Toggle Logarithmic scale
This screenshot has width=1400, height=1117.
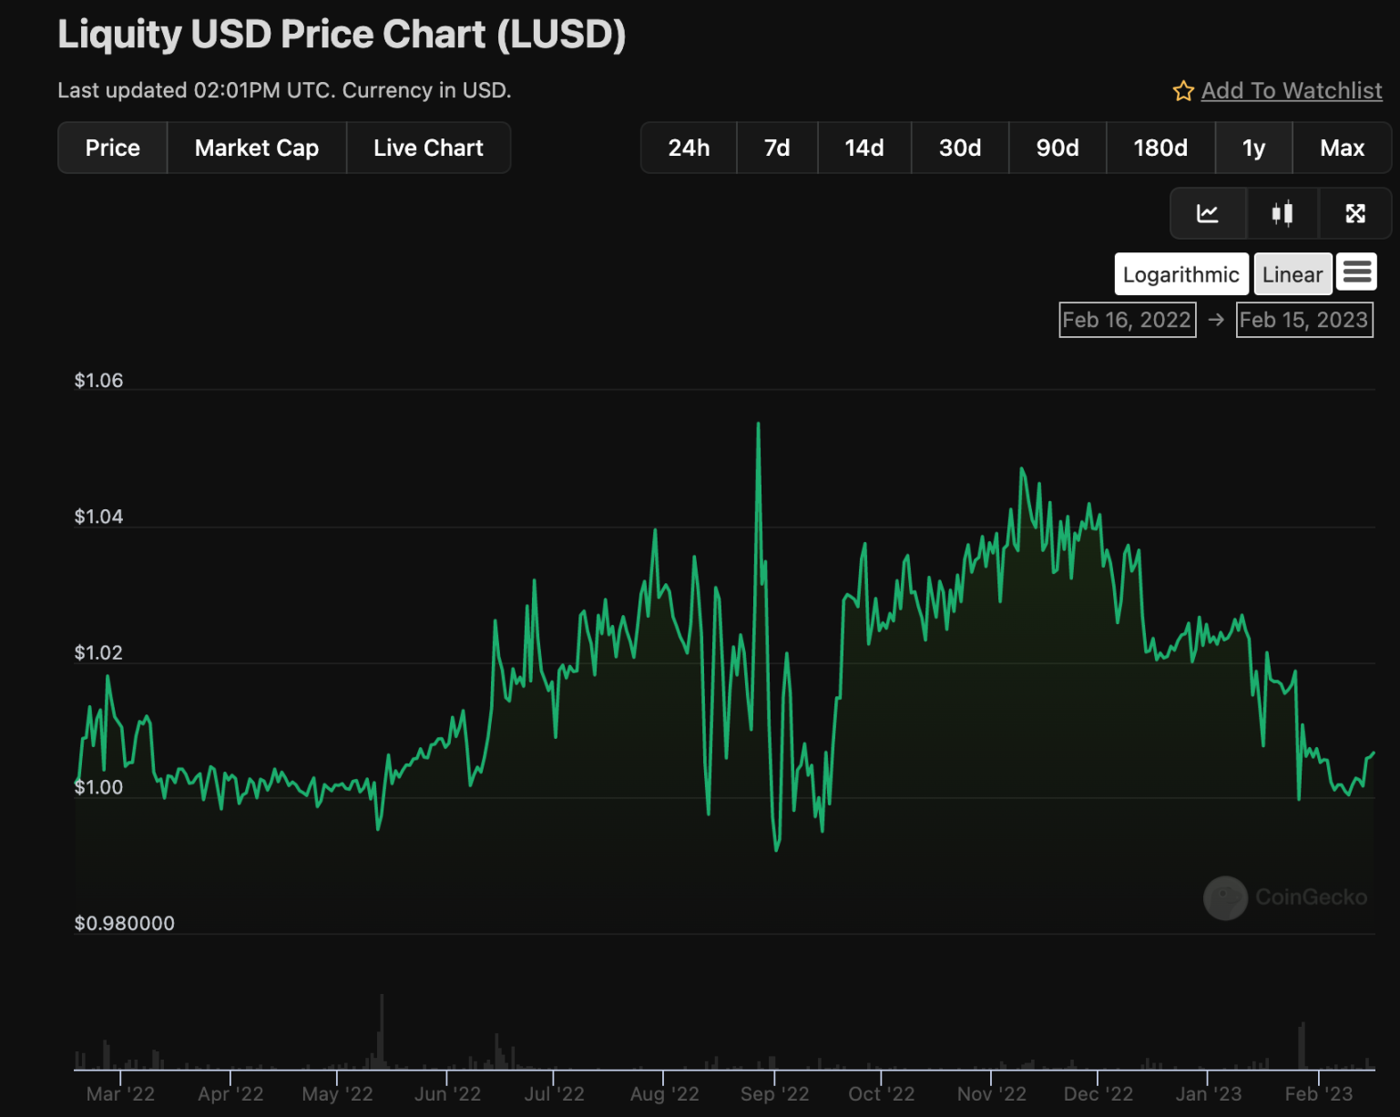(1181, 274)
